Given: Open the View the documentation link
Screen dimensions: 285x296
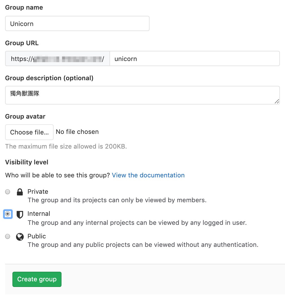Looking at the screenshot, I should pos(148,175).
